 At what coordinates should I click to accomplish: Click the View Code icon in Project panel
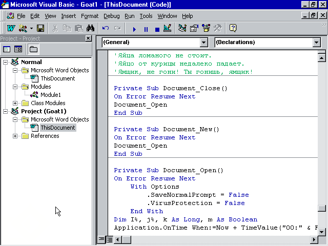click(x=7, y=49)
